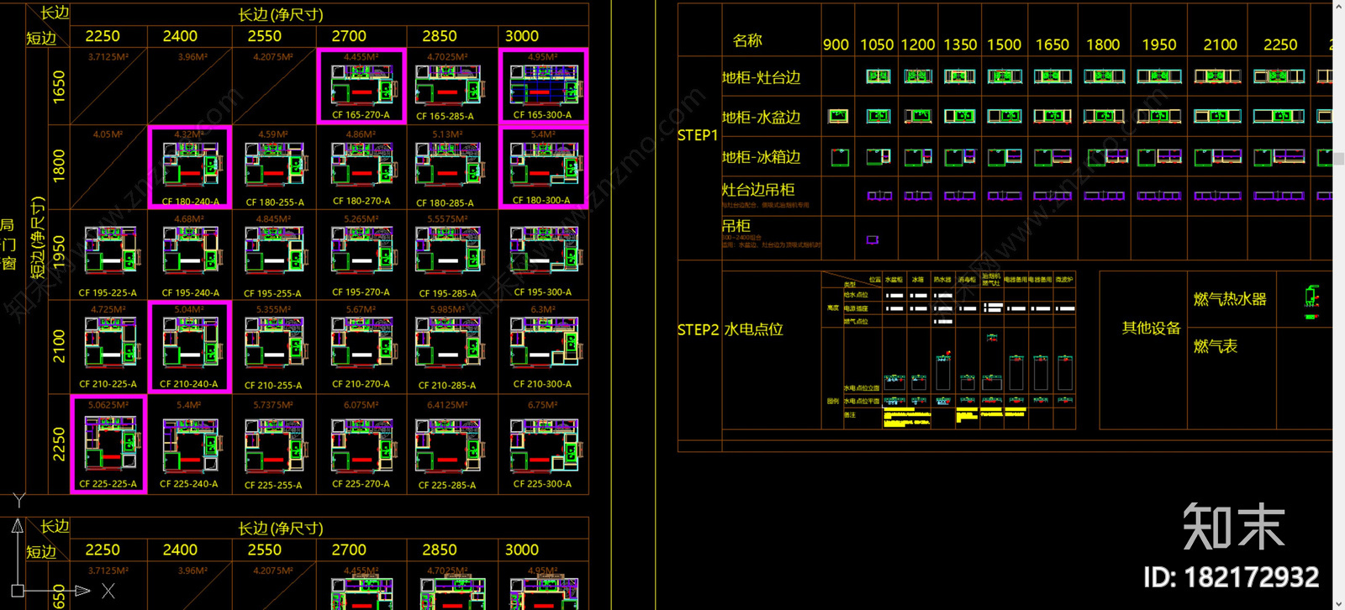This screenshot has height=610, width=1345.
Task: Click the STEP2 水电点位 label
Action: click(x=731, y=329)
